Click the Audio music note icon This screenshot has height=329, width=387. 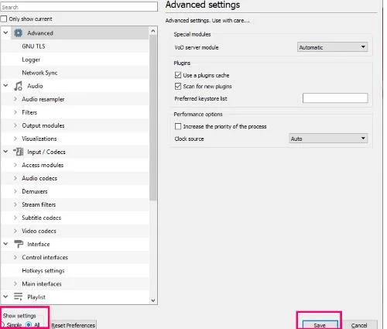tap(18, 86)
